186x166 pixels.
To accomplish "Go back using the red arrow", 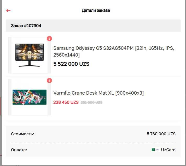I will pyautogui.click(x=8, y=11).
